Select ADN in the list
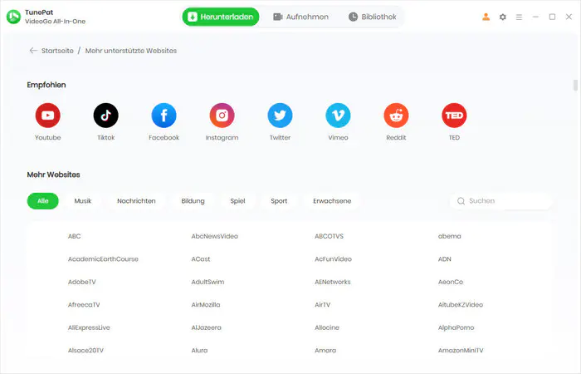Screen dimensions: 581x374 pyautogui.click(x=445, y=259)
